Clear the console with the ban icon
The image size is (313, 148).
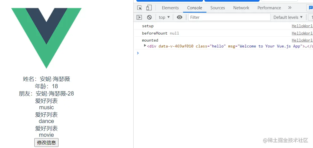click(149, 17)
